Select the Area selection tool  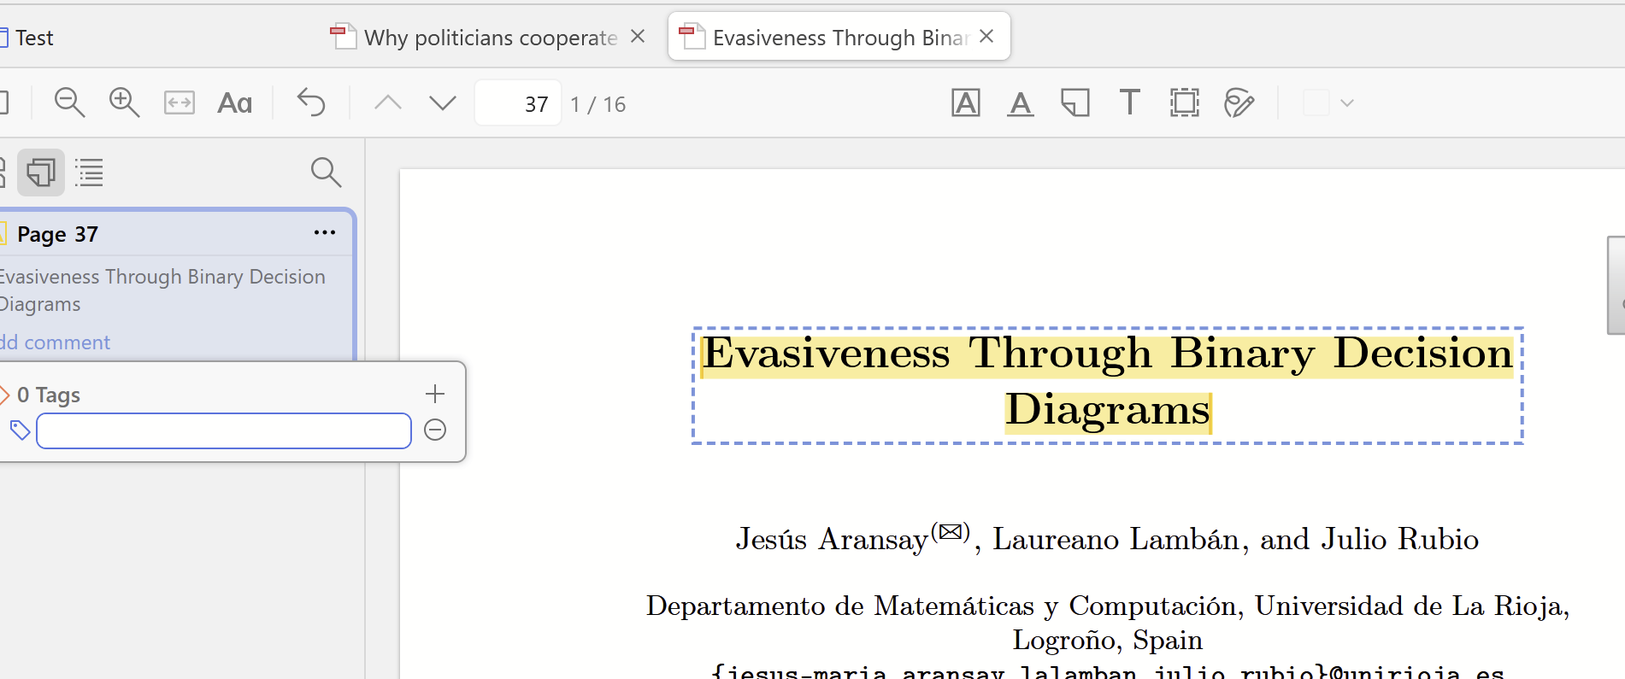point(1185,103)
